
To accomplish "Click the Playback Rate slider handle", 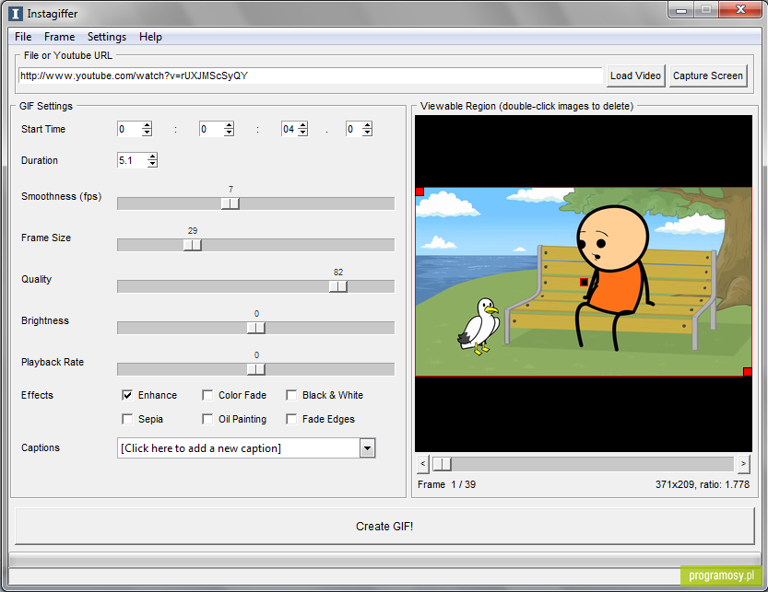I will coord(256,369).
